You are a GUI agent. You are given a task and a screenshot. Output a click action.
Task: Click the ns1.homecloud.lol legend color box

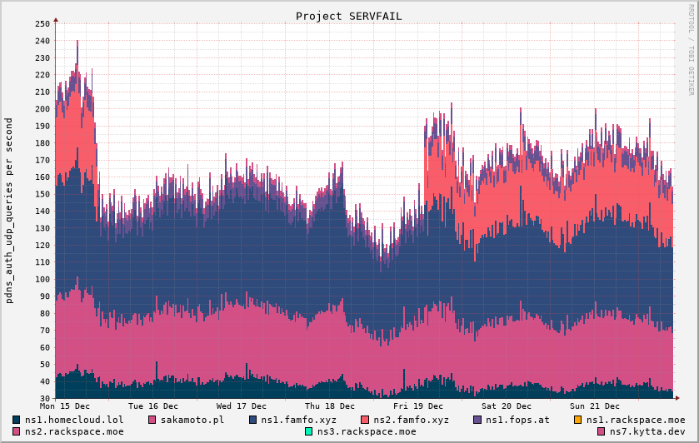pos(17,420)
